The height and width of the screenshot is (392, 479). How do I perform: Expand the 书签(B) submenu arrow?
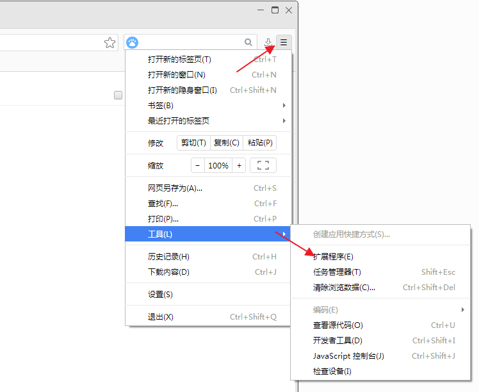[x=284, y=106]
